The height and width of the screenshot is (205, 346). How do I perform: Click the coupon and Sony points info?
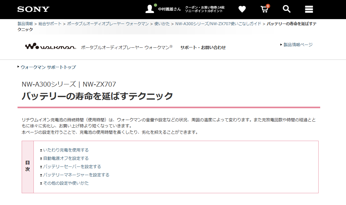205,9
